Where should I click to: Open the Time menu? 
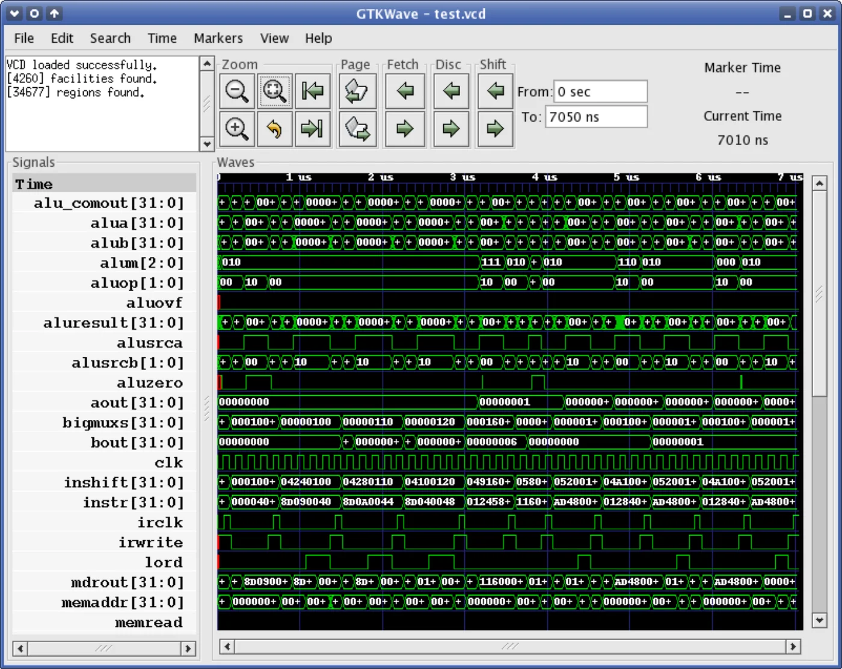point(162,39)
